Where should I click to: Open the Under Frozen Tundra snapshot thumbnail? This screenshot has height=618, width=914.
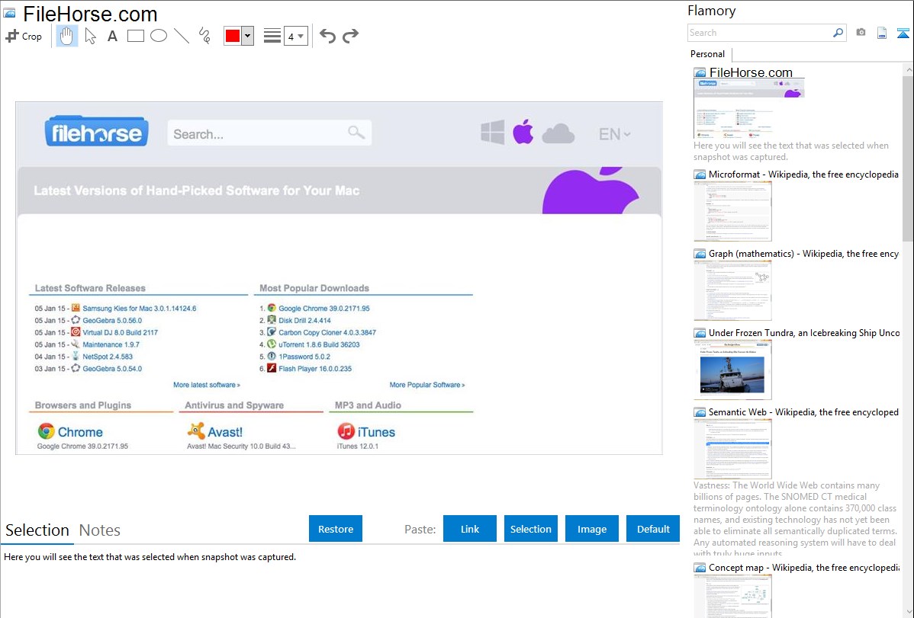tap(732, 370)
